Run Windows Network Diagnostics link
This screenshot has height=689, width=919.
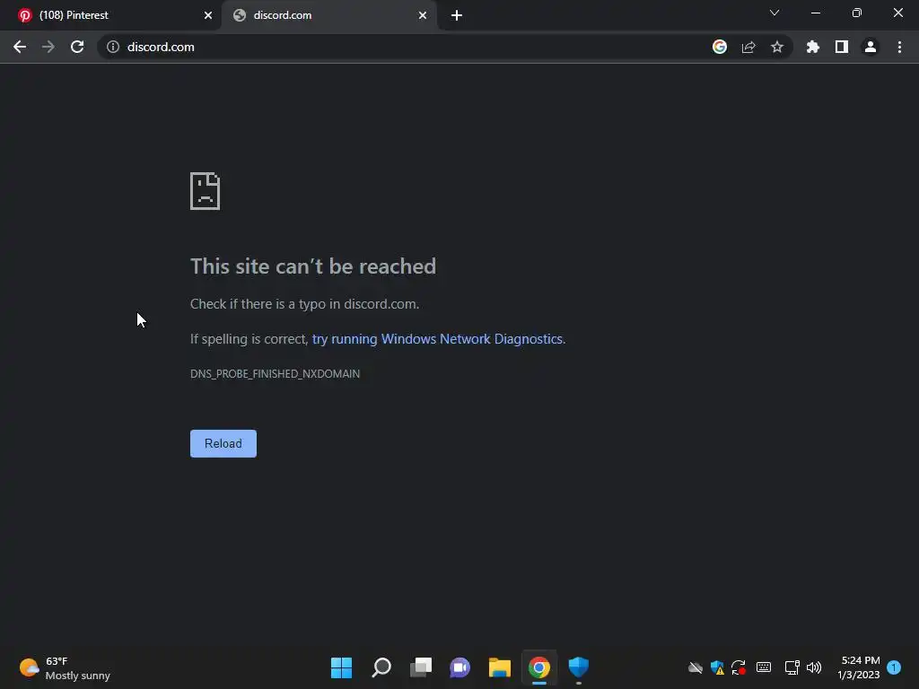[x=437, y=339]
